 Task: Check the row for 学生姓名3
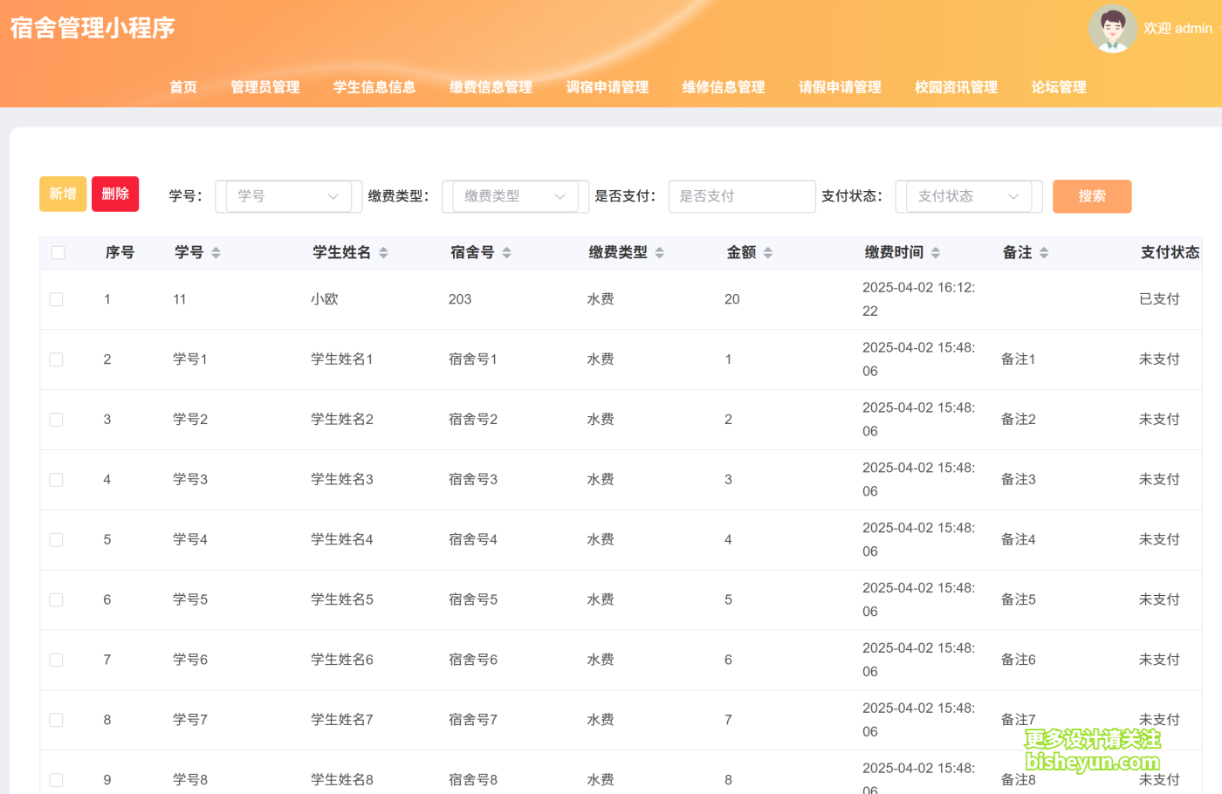click(57, 480)
